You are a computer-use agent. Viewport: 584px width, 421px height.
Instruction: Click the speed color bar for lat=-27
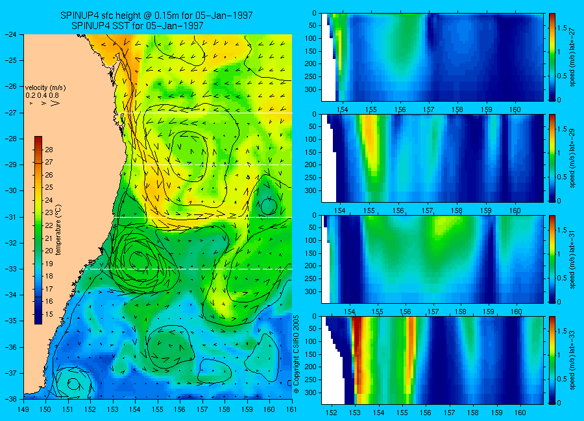click(x=552, y=57)
